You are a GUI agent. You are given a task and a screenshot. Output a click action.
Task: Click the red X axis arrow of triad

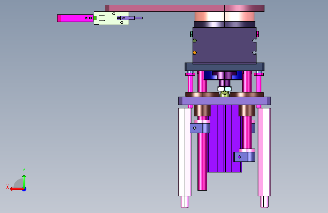pos(17,189)
